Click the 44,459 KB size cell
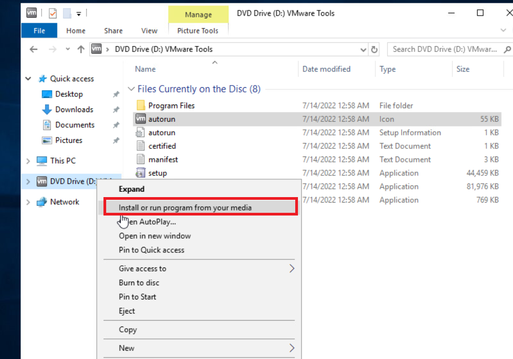The width and height of the screenshot is (513, 359). coord(482,173)
